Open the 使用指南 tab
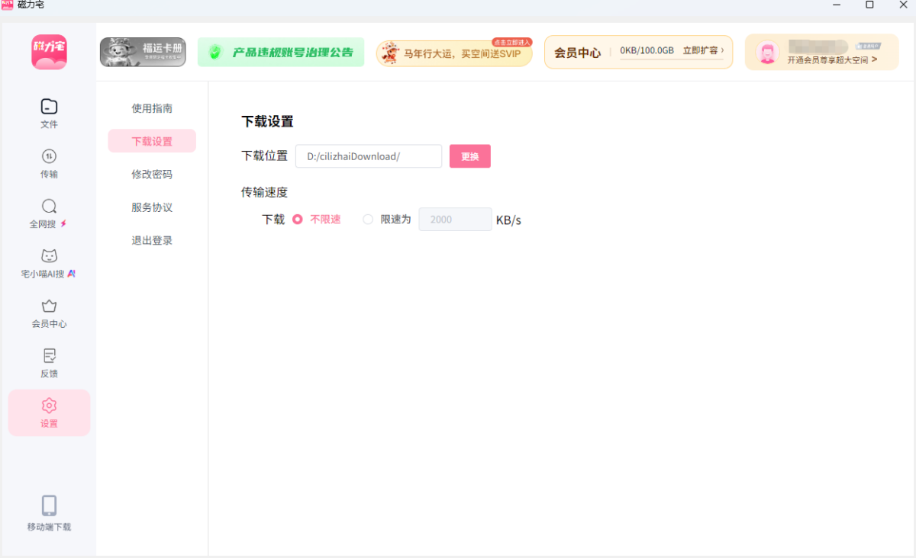Image resolution: width=916 pixels, height=558 pixels. [152, 108]
